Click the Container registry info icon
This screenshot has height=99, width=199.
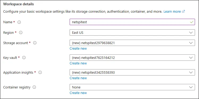pyautogui.click(x=34, y=87)
